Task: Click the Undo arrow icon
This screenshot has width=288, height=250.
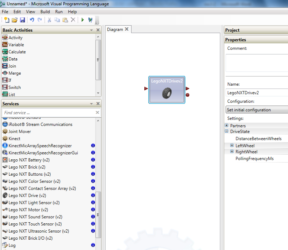Action: tap(32, 20)
